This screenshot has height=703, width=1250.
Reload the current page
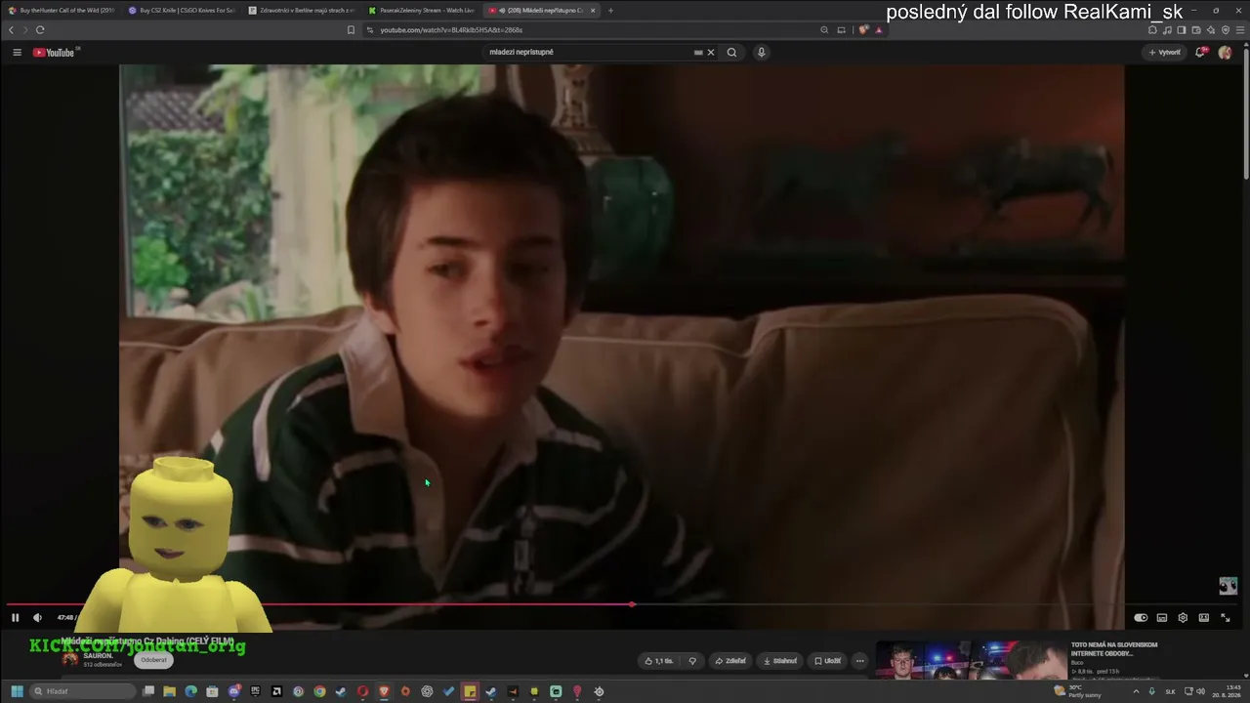coord(40,30)
